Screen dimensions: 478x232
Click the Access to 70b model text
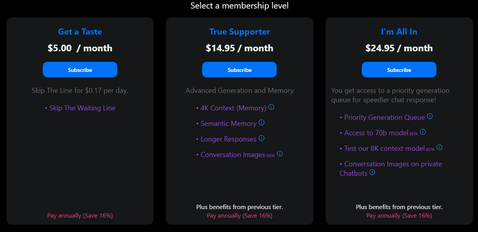tap(375, 132)
